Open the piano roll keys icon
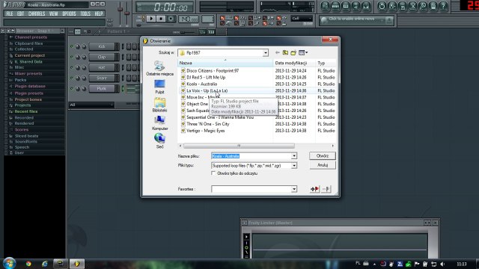This screenshot has width=479, height=269. (x=346, y=6)
